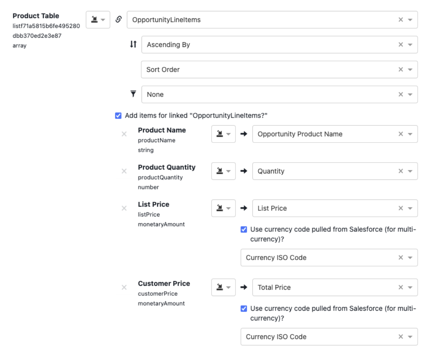Click the sort arrows icon
Image resolution: width=431 pixels, height=359 pixels.
[x=133, y=44]
